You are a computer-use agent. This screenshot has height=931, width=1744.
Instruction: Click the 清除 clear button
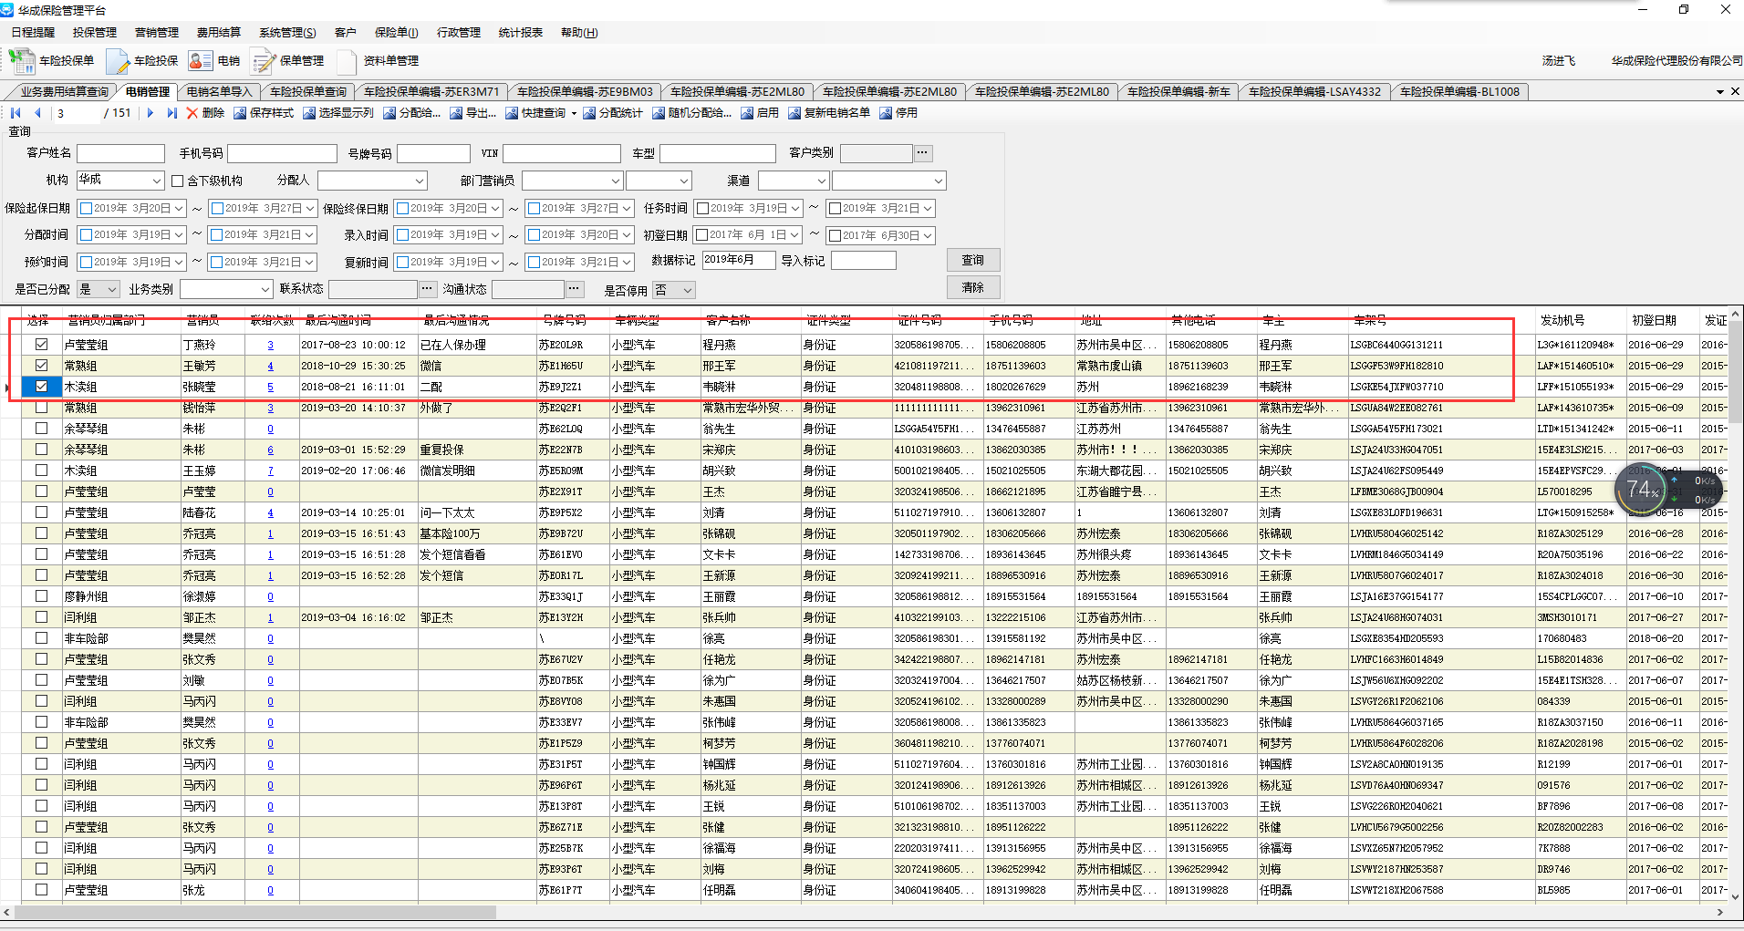click(972, 288)
